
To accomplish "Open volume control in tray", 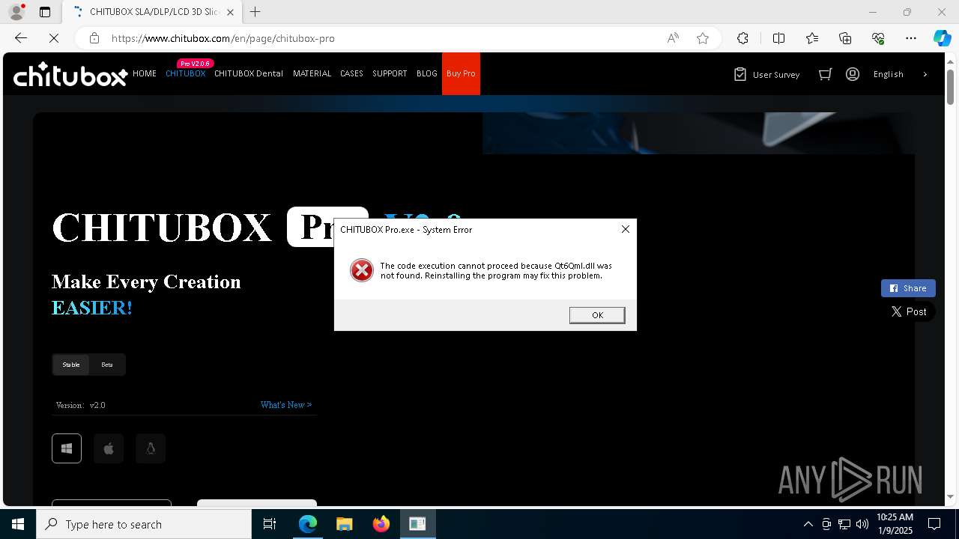I will point(862,524).
